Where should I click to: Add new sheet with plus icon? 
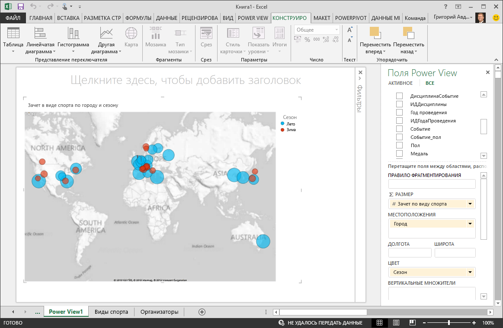click(x=202, y=312)
